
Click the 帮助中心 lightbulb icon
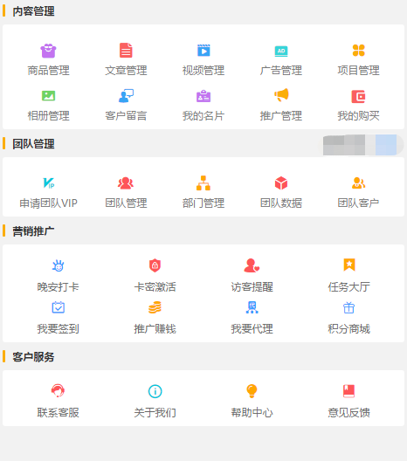click(252, 391)
